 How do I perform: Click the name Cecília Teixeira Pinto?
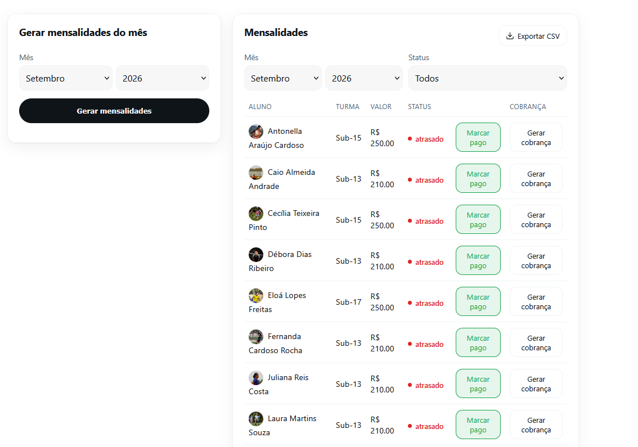tap(284, 220)
